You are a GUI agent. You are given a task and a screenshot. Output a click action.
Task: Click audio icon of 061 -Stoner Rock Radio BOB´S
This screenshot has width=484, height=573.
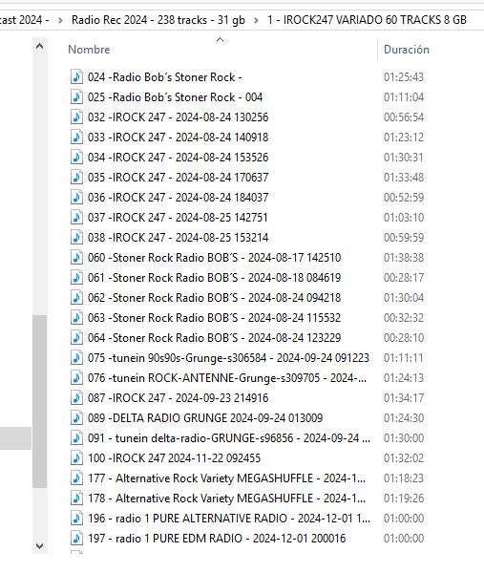click(76, 278)
